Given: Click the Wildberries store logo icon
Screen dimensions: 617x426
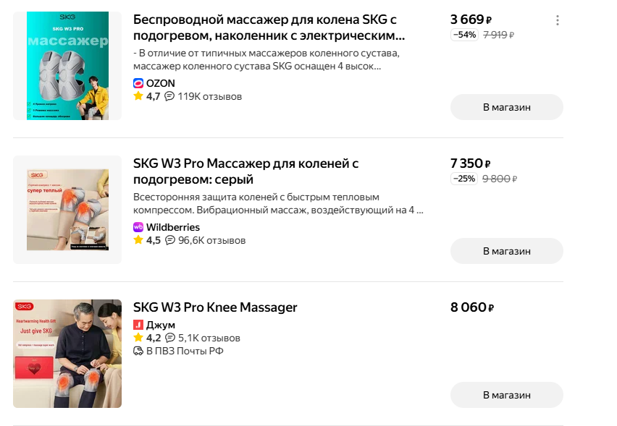Looking at the screenshot, I should click(x=138, y=227).
